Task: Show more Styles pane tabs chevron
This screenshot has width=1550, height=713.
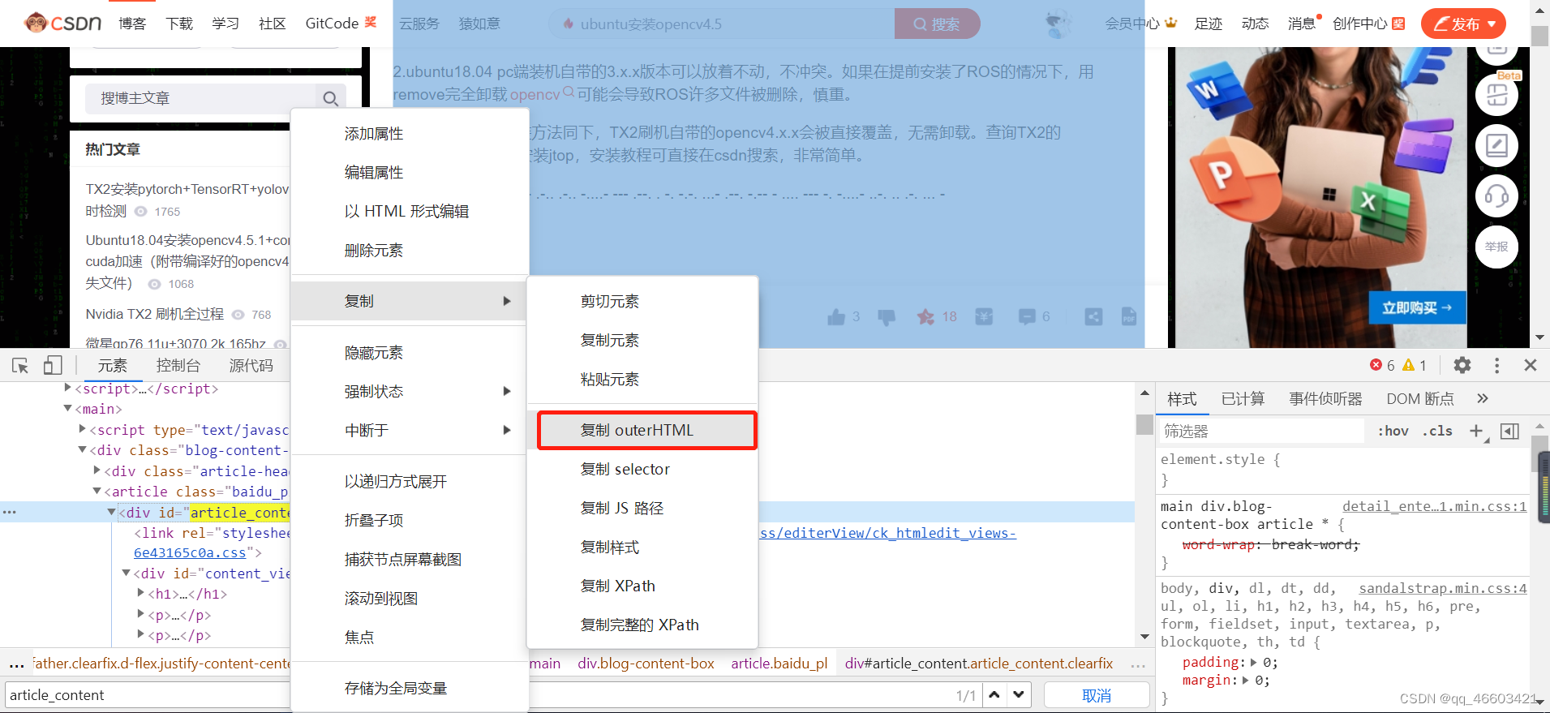Action: tap(1483, 398)
